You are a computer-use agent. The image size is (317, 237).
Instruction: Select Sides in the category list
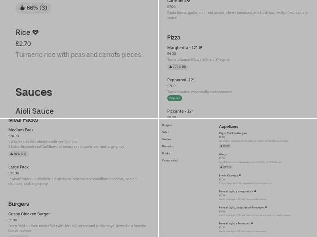[165, 132]
